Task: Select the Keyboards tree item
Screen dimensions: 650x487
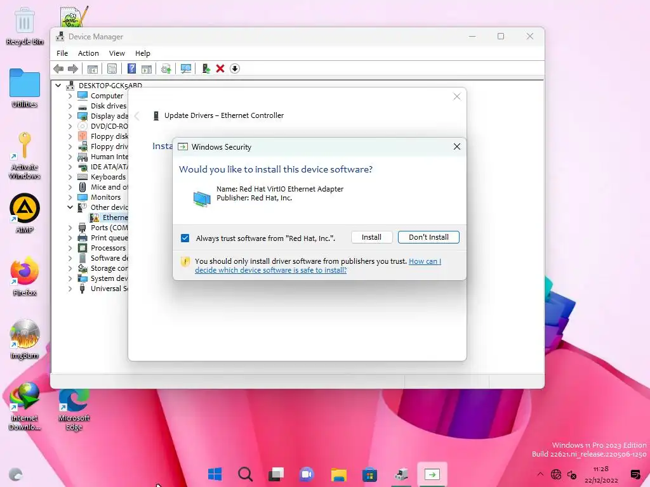Action: point(108,177)
